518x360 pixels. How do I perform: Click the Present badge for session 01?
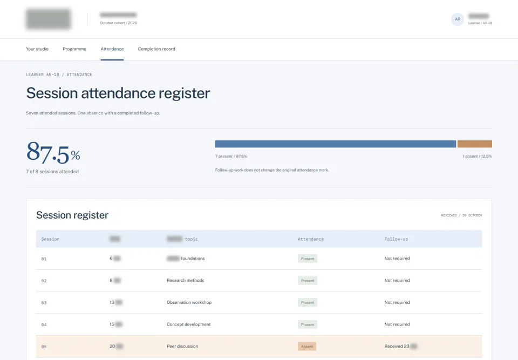[307, 259]
